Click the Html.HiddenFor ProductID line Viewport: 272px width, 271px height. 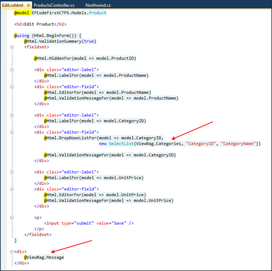(x=85, y=59)
